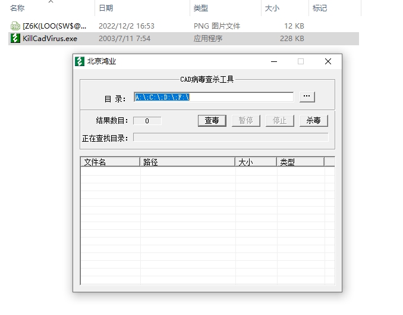Click the '应用程序' type cell
Screen dimensions: 403x315
pos(208,39)
